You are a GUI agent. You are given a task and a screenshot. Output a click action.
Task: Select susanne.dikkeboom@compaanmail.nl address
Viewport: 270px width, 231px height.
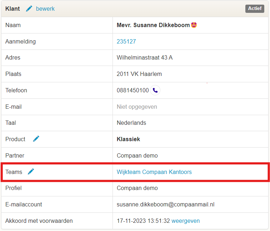165,204
